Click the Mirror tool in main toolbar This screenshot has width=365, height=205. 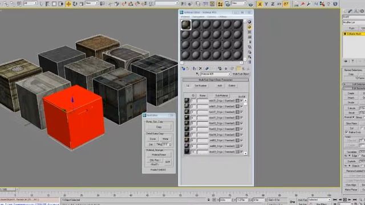pyautogui.click(x=184, y=4)
